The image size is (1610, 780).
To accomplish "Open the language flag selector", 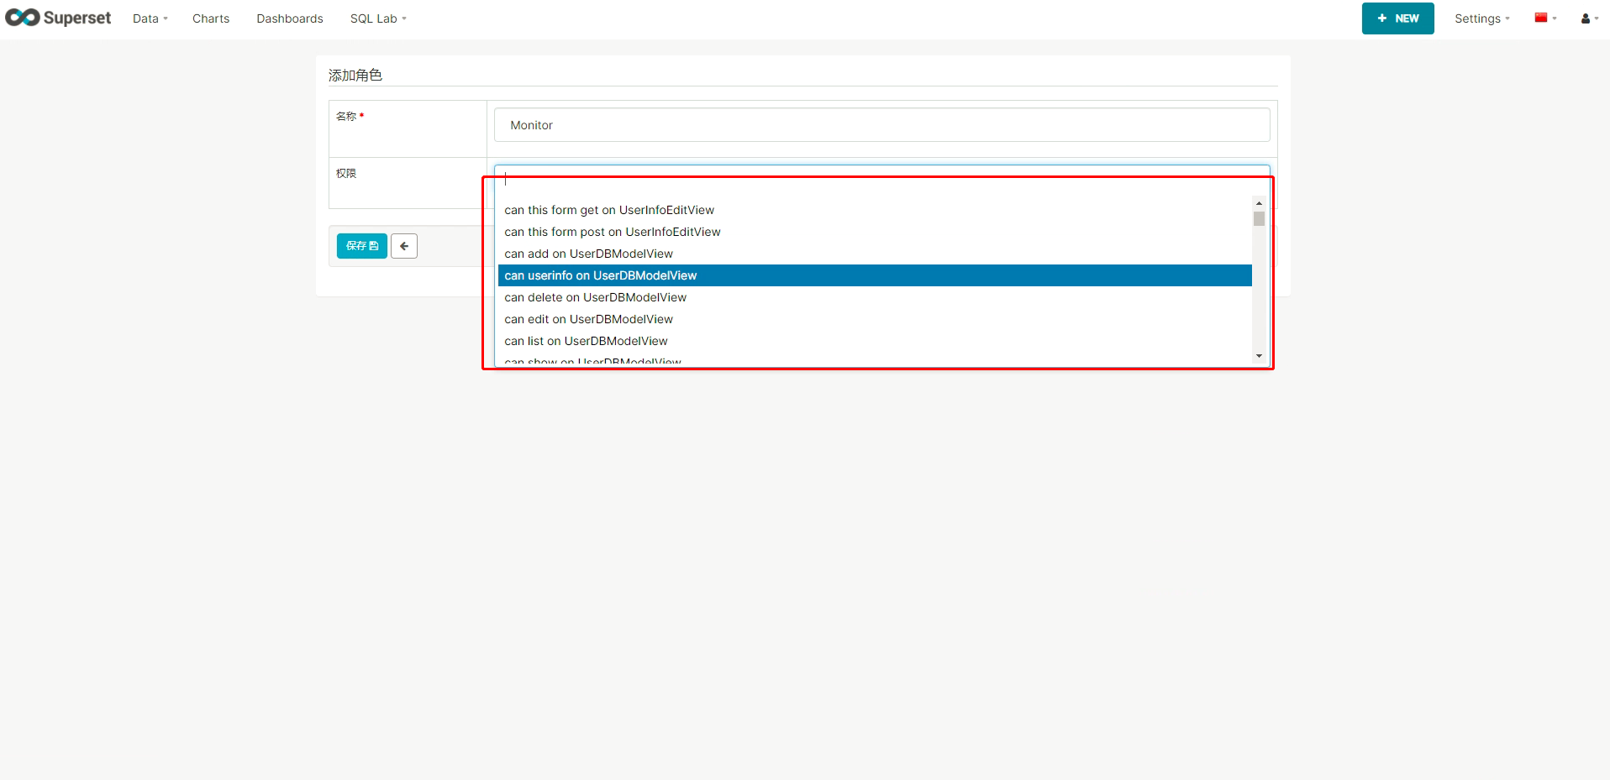I will (x=1545, y=18).
